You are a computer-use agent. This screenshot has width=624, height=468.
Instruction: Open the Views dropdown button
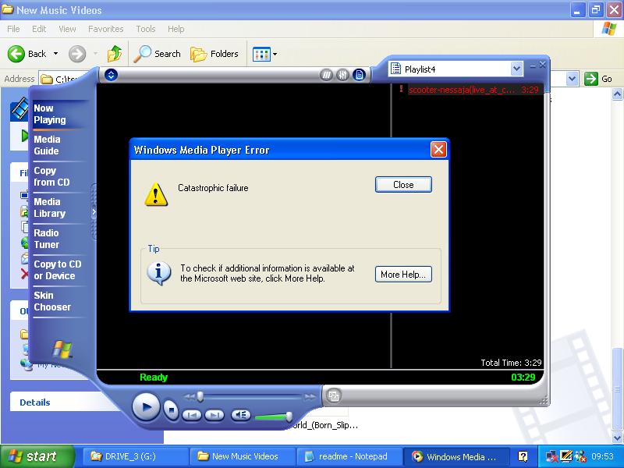pyautogui.click(x=264, y=54)
